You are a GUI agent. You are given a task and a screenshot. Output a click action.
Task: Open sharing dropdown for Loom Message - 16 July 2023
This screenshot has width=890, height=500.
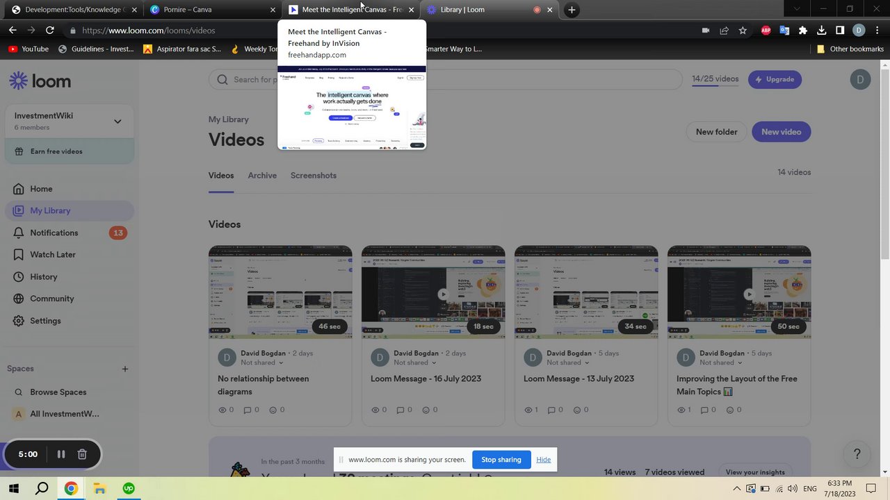point(415,362)
